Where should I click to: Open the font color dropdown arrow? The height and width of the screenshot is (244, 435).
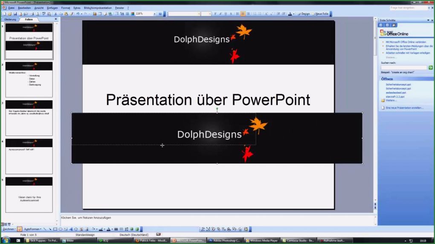click(293, 14)
